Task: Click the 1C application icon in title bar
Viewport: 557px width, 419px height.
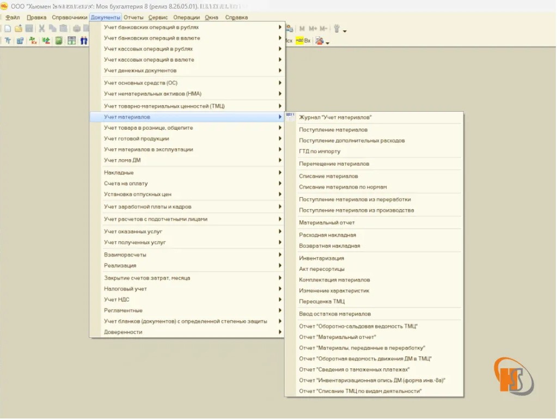Action: click(x=4, y=6)
